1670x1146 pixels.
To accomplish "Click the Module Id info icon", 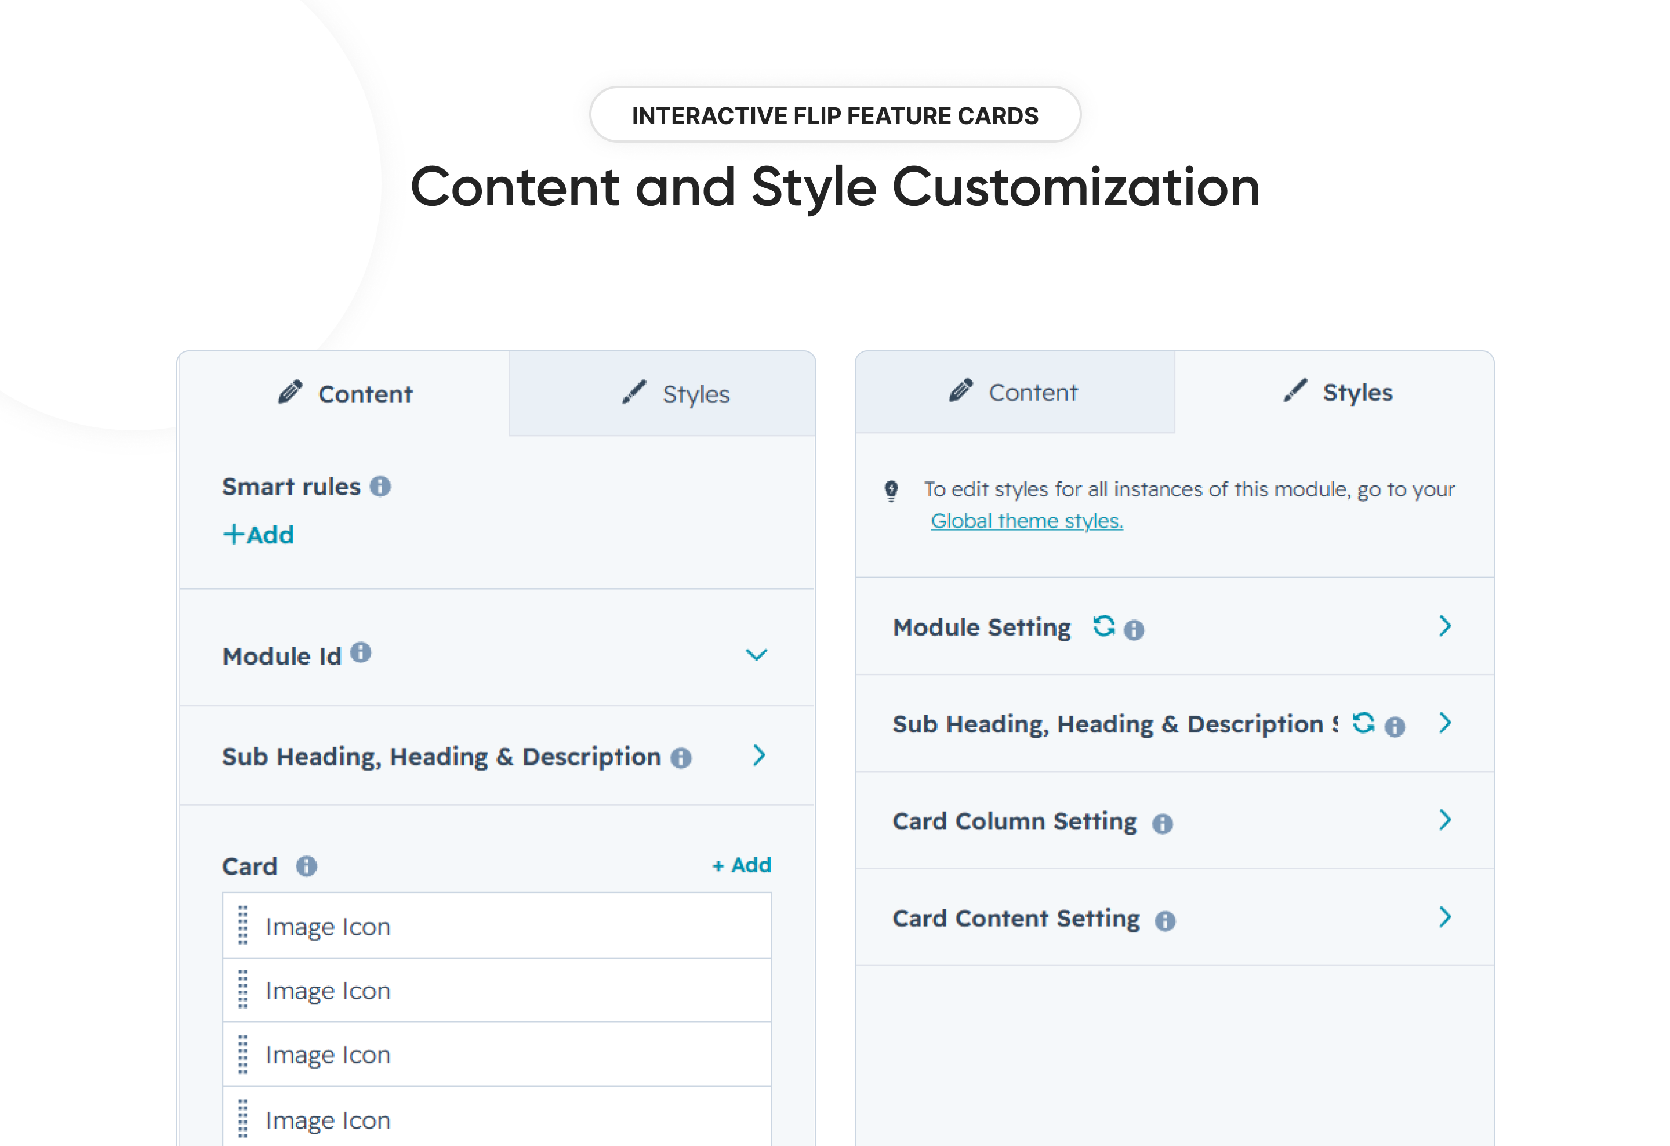I will click(361, 652).
